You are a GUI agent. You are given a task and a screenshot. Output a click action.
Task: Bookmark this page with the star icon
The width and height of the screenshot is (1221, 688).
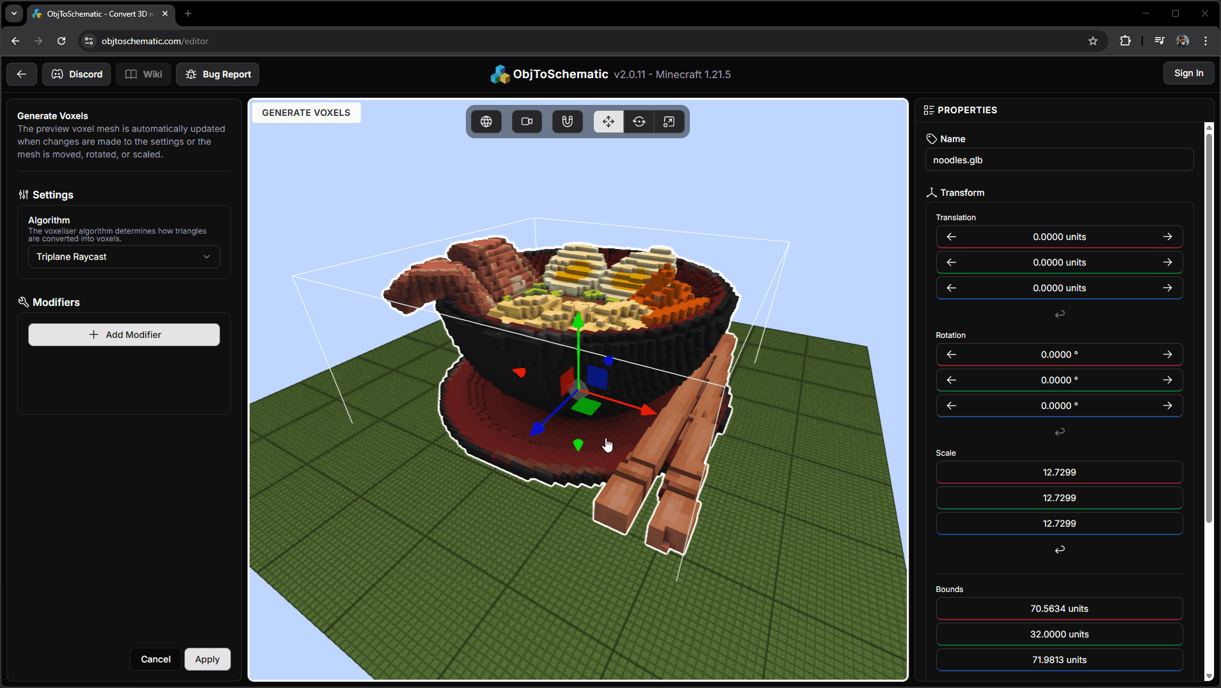click(1093, 41)
